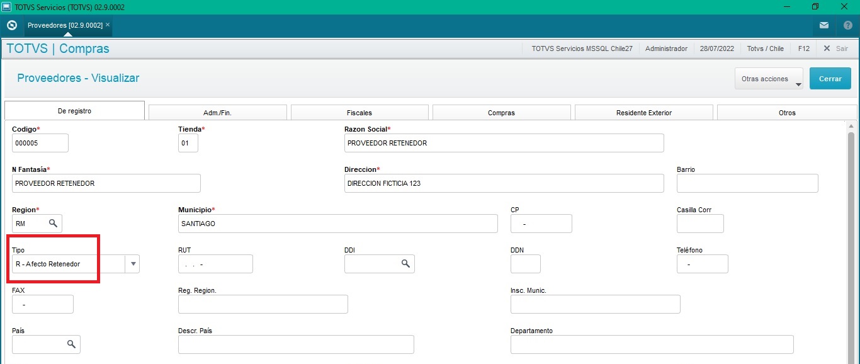860x364 pixels.
Task: Click the FAX input field
Action: tap(43, 304)
